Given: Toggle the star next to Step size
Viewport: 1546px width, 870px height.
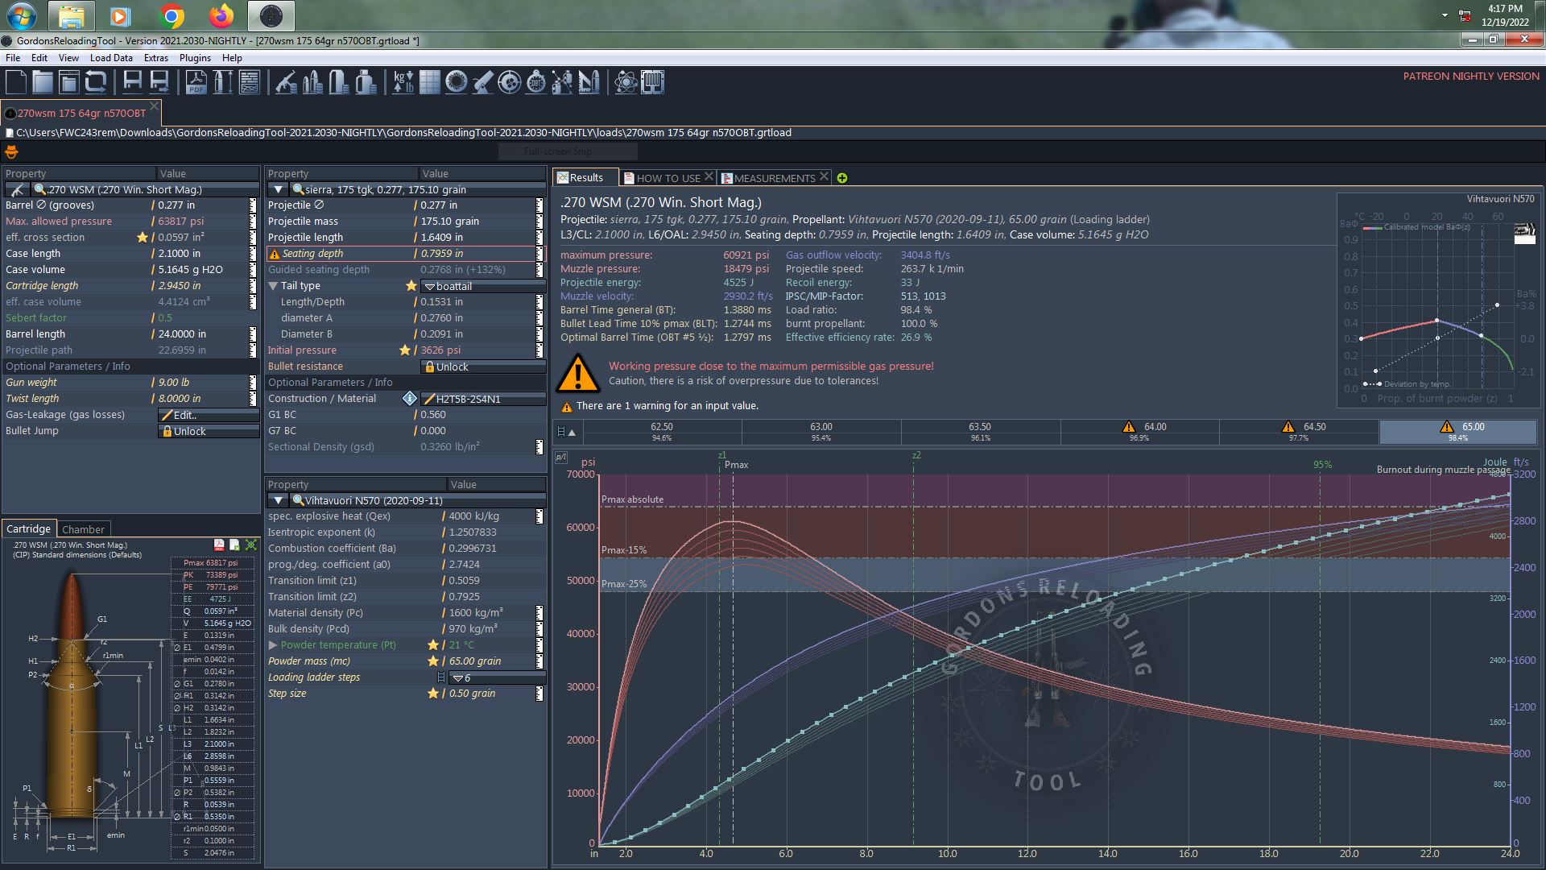Looking at the screenshot, I should [x=433, y=694].
